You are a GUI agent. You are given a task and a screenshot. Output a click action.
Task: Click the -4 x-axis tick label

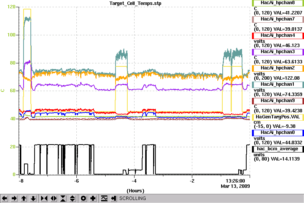[134, 181]
